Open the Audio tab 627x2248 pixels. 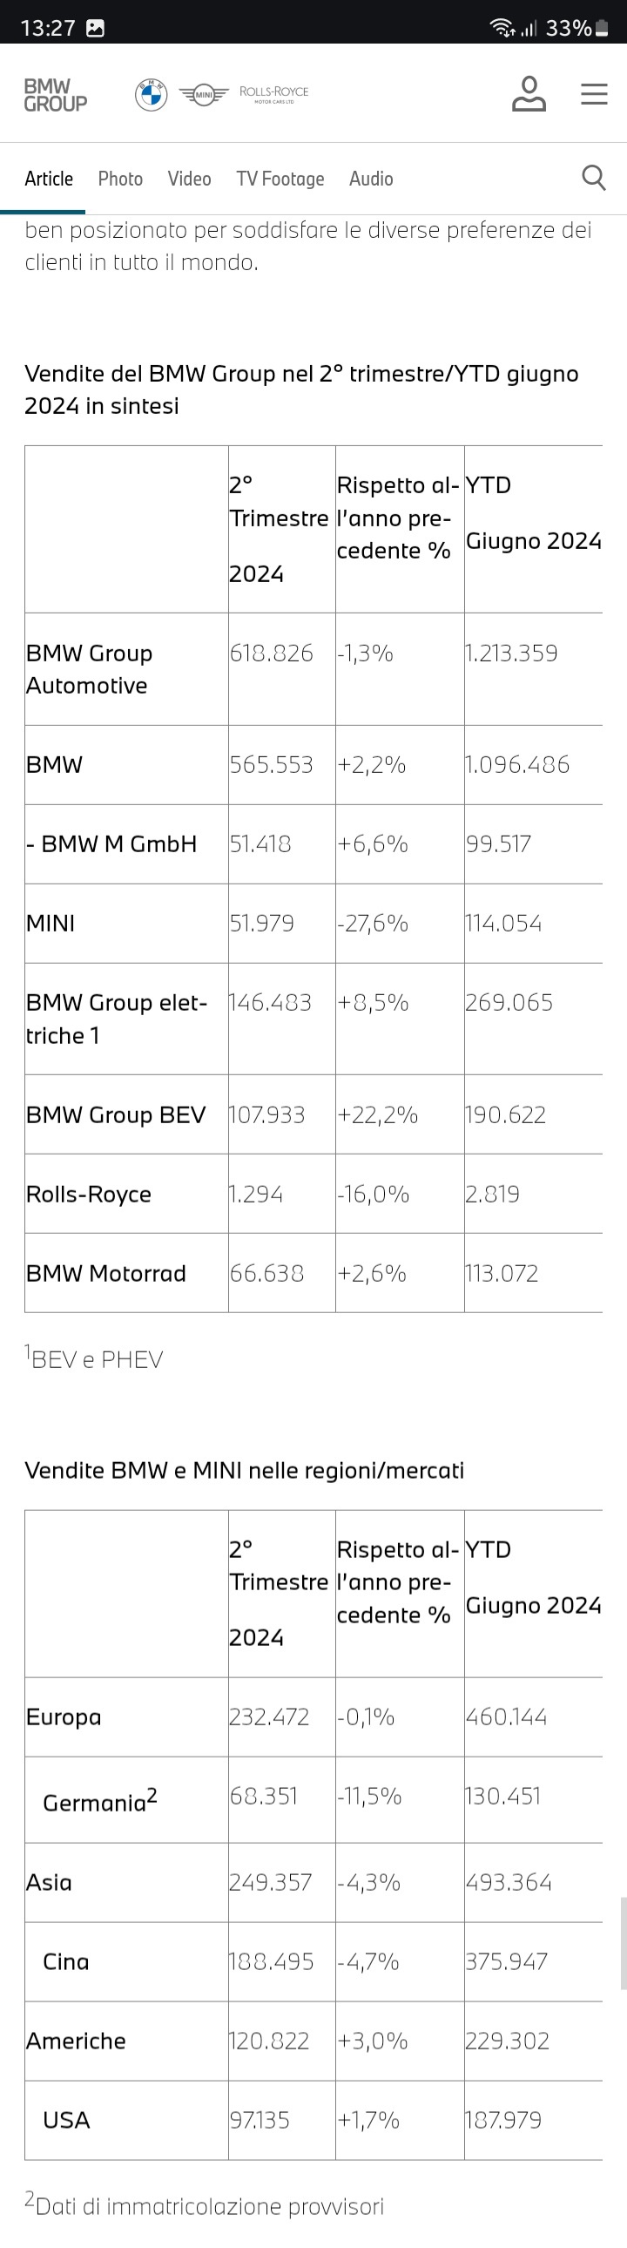click(371, 179)
